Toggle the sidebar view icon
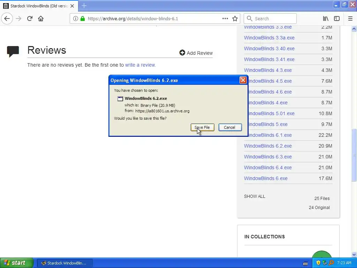 [x=337, y=19]
